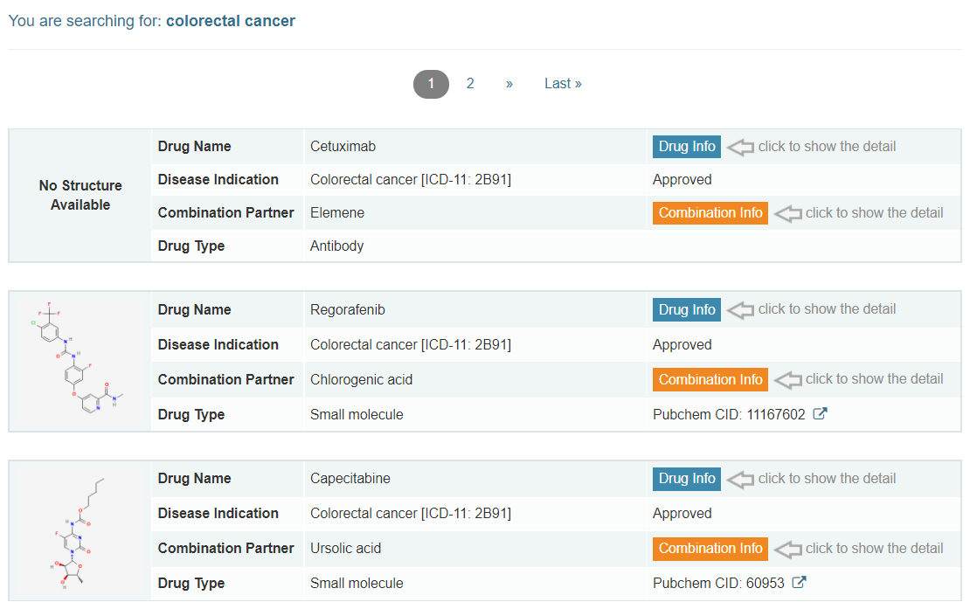Click arrow icon beside Chlorogenic acid Combination Info
The width and height of the screenshot is (970, 609).
[x=787, y=379]
